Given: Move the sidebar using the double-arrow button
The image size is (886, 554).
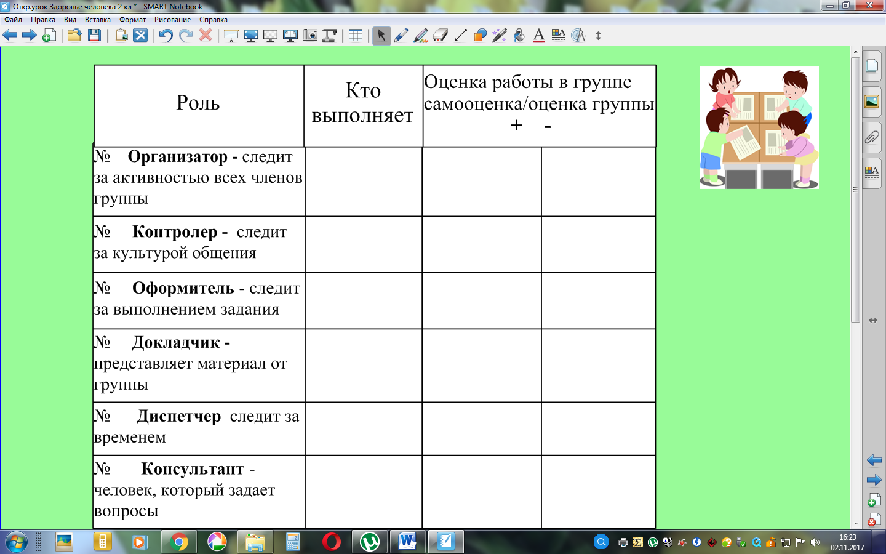Looking at the screenshot, I should pyautogui.click(x=872, y=320).
